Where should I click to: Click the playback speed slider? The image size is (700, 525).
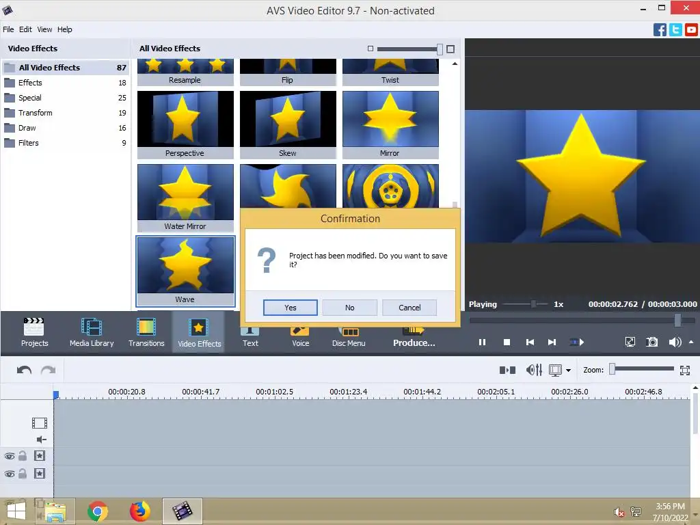coord(526,304)
